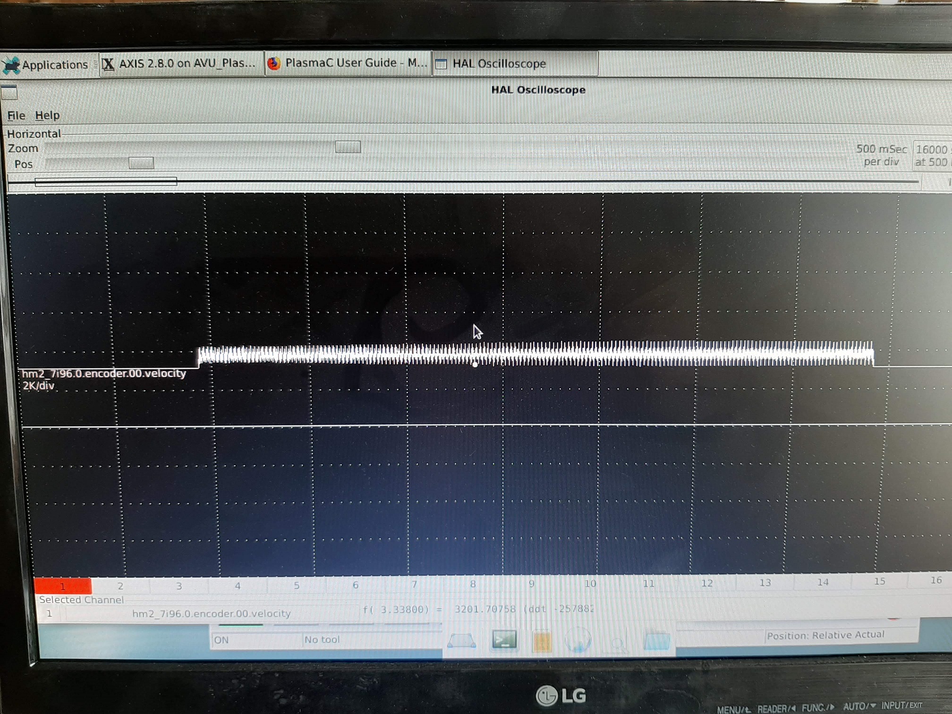
Task: Select the HAL Oscilloscope taskbar button
Action: pyautogui.click(x=515, y=63)
